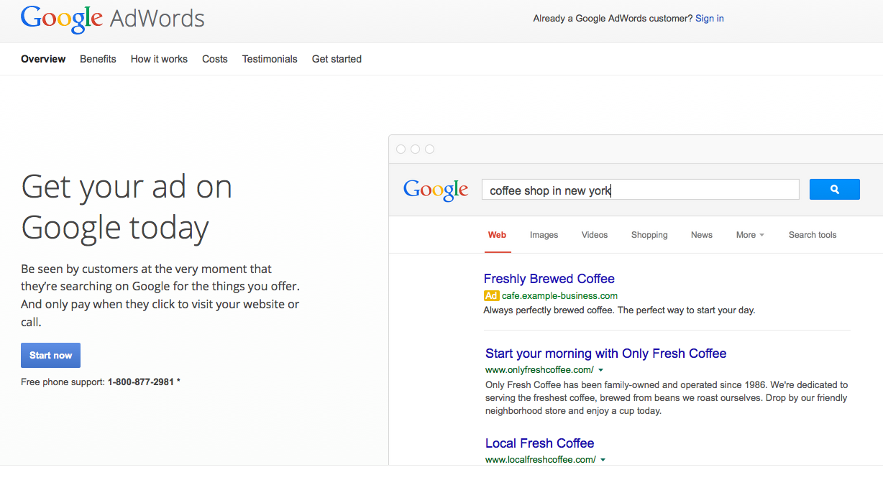Click the first gray window circle
The height and width of the screenshot is (480, 883).
[x=401, y=149]
